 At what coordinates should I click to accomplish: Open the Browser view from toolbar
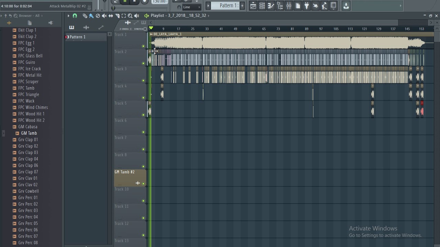(x=280, y=5)
